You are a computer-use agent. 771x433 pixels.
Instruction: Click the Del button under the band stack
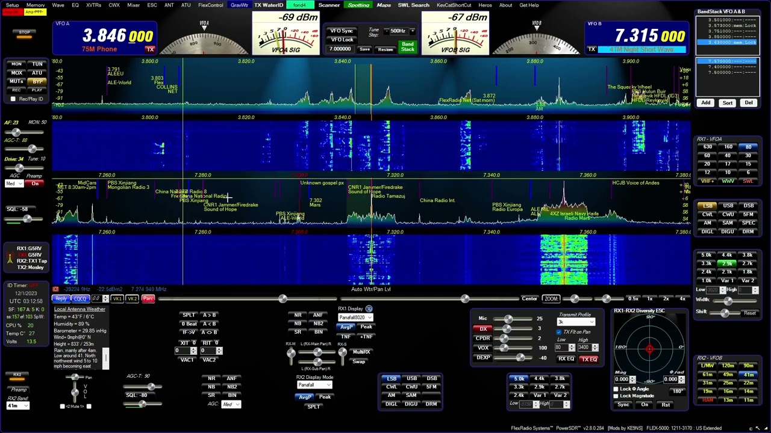point(748,103)
